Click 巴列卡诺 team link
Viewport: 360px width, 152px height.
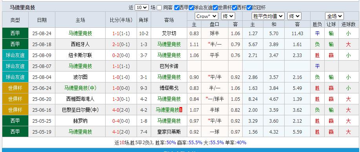click(169, 66)
